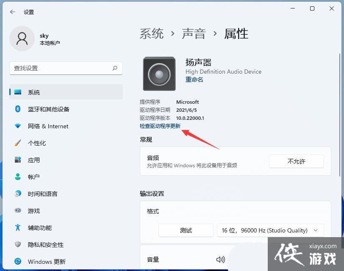Open 检查驱动程序更新 driver update link
Image resolution: width=344 pixels, height=271 pixels.
(160, 126)
